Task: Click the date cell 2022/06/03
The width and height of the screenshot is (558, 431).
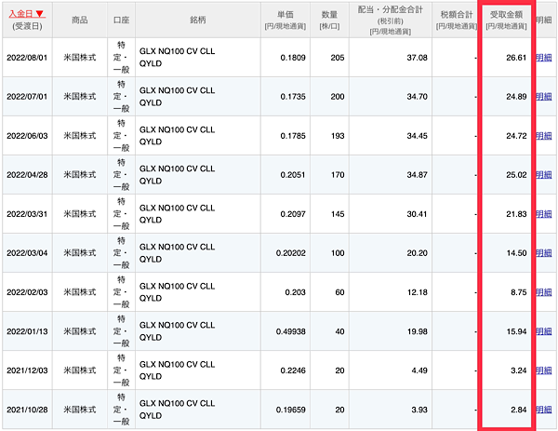Action: (x=27, y=136)
